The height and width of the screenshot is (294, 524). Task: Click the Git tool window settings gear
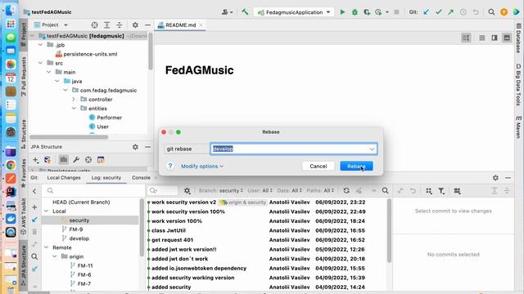tap(495, 178)
